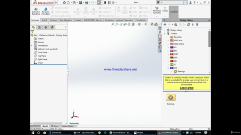Expand the ISO Bearings node
Image resolution: width=241 pixels, height=135 pixels.
pos(172,72)
